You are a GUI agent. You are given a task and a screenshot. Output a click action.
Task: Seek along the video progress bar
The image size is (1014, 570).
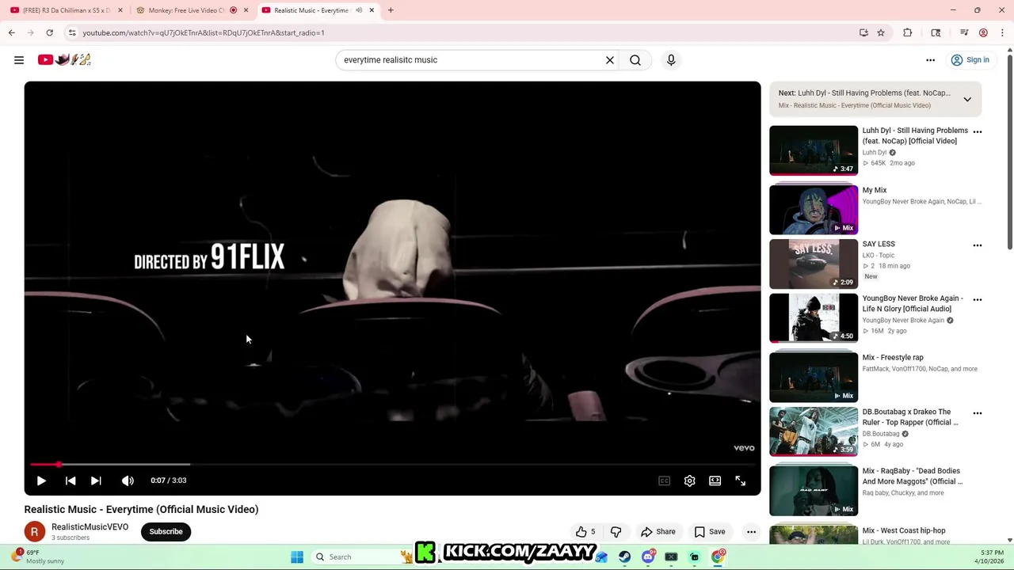coord(392,465)
